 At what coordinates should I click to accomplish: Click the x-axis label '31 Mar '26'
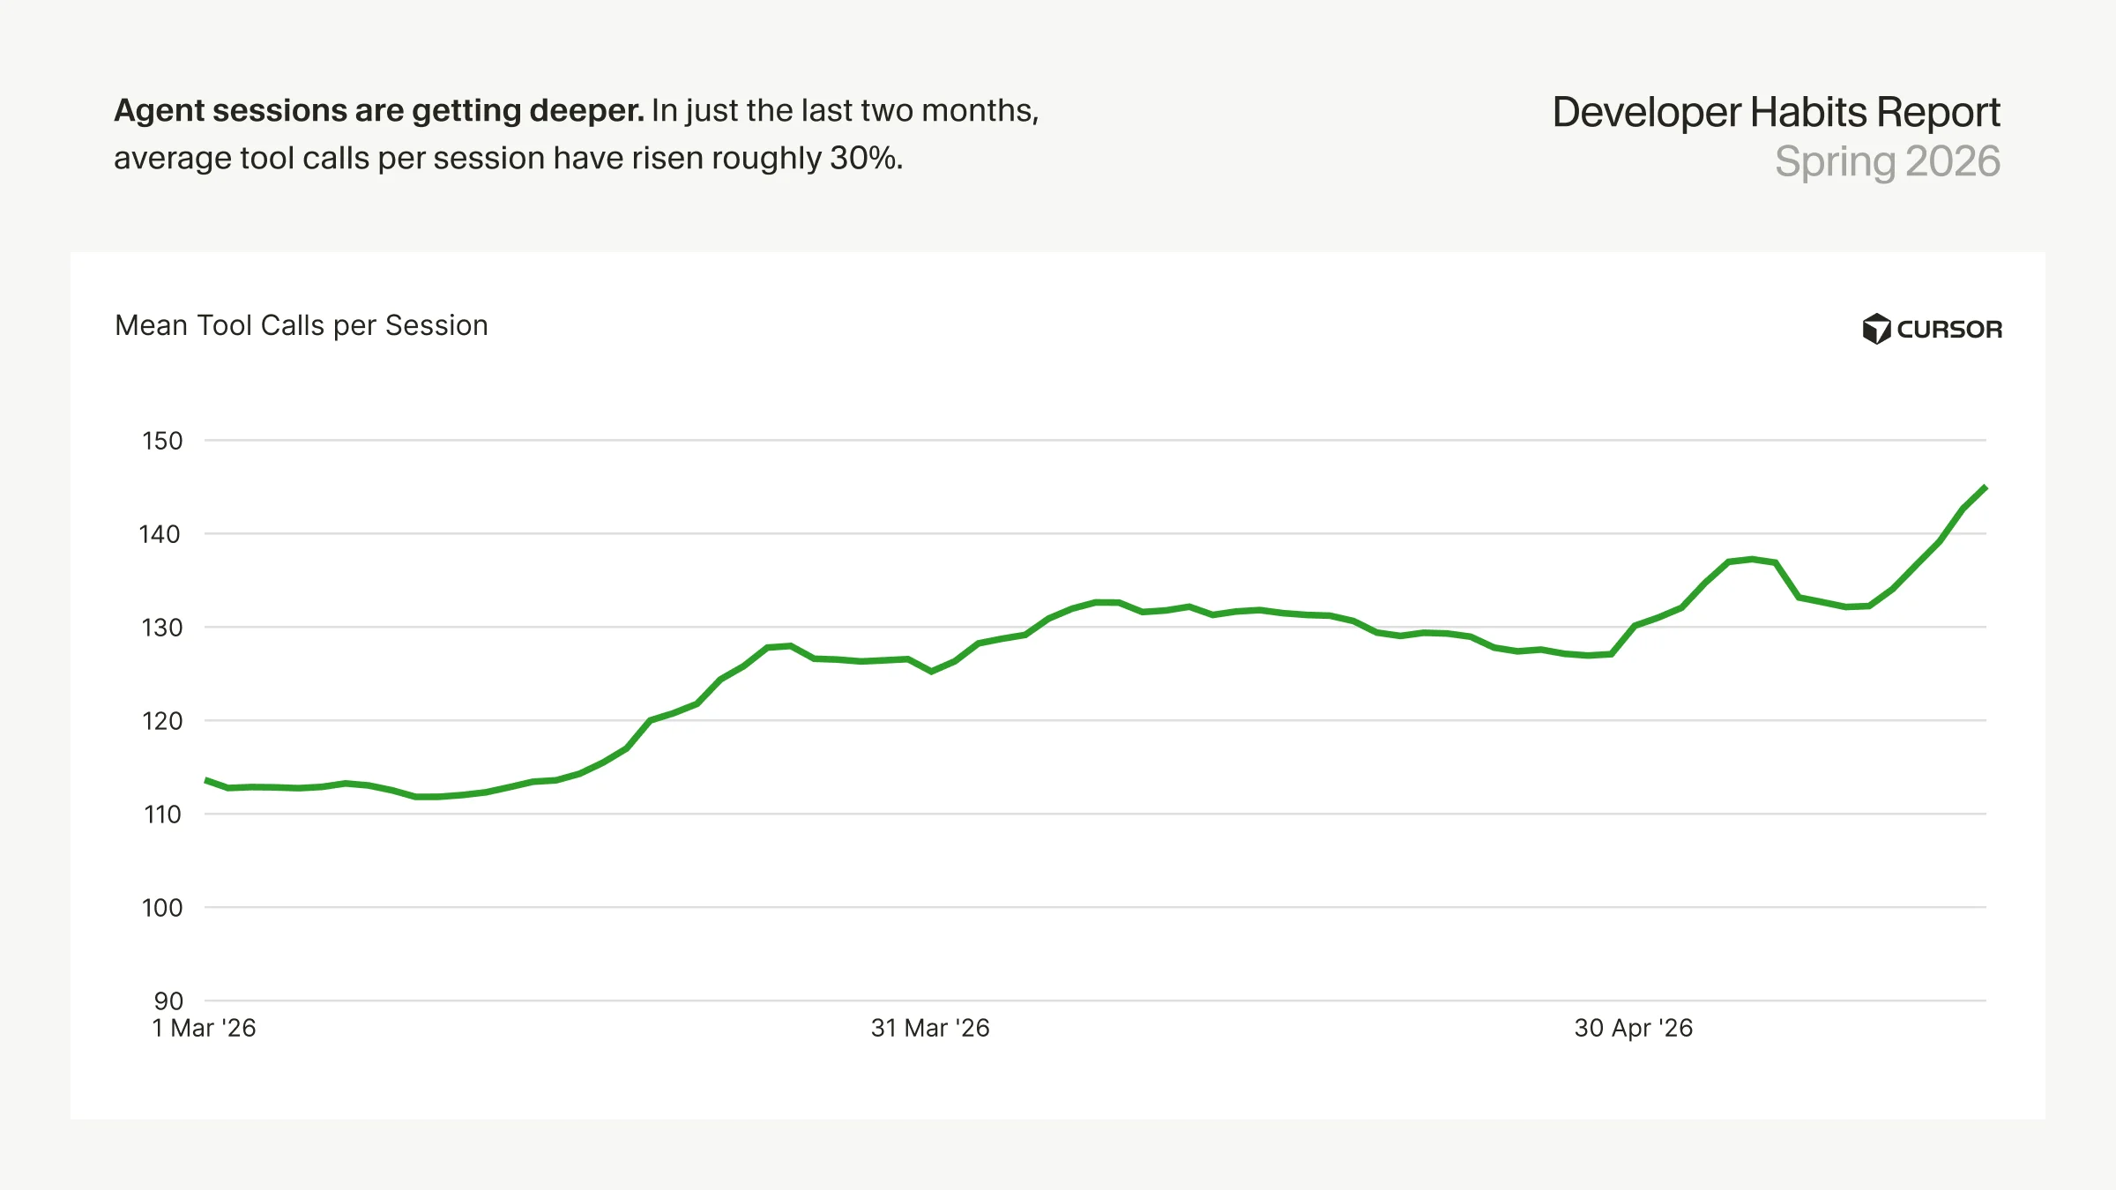tap(930, 1028)
